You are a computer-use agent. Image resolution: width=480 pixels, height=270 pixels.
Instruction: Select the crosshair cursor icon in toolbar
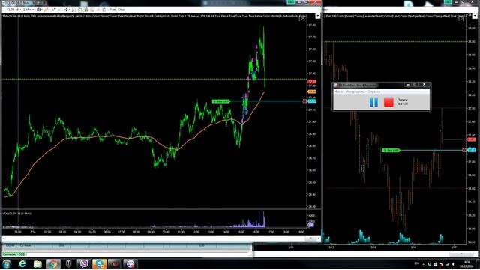coord(67,10)
